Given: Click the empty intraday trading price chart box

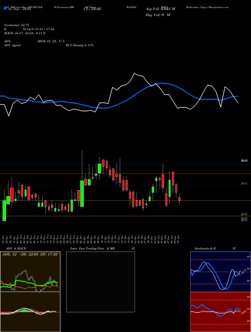Looking at the screenshot, I should [x=100, y=282].
